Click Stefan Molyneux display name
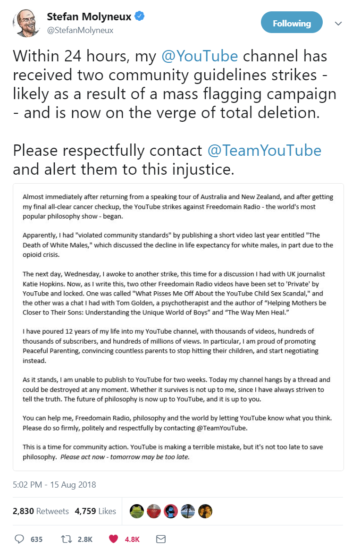 tap(89, 17)
